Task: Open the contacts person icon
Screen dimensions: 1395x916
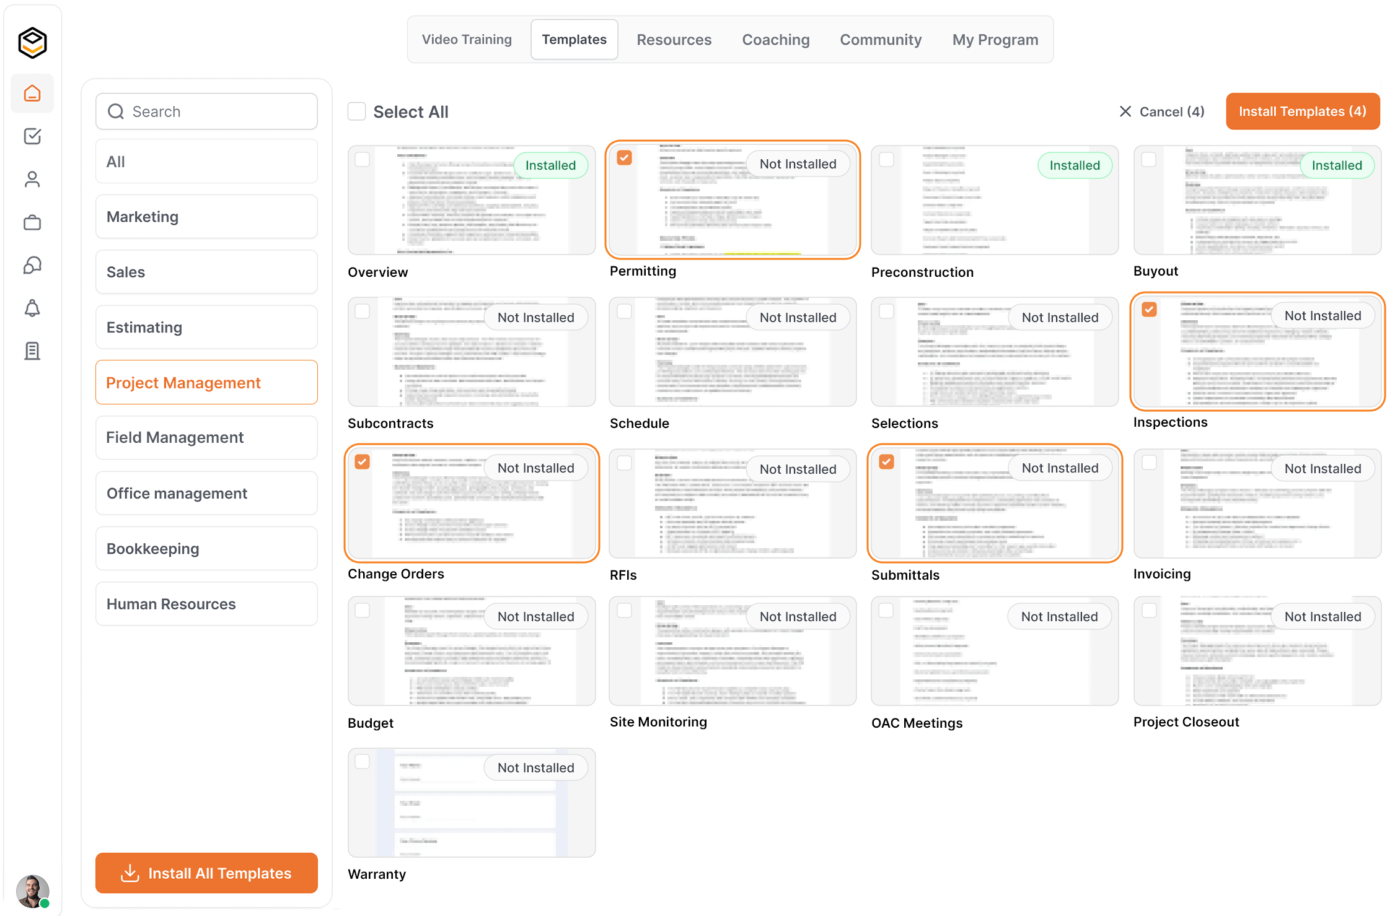Action: [x=32, y=180]
